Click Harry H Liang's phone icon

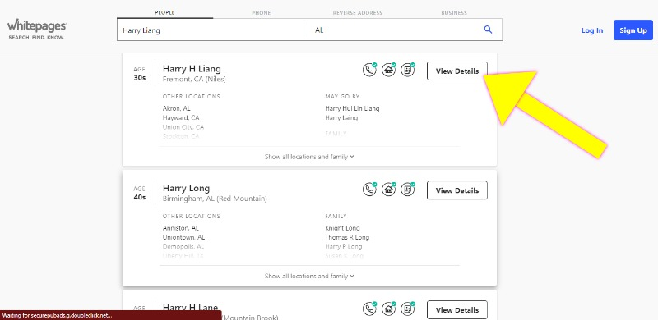tap(369, 71)
